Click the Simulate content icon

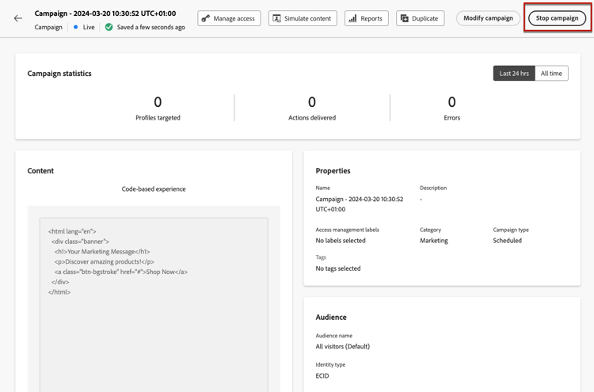[277, 18]
